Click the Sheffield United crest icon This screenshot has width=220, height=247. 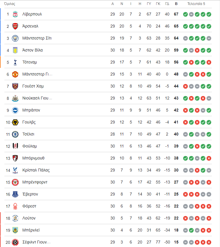click(15, 242)
